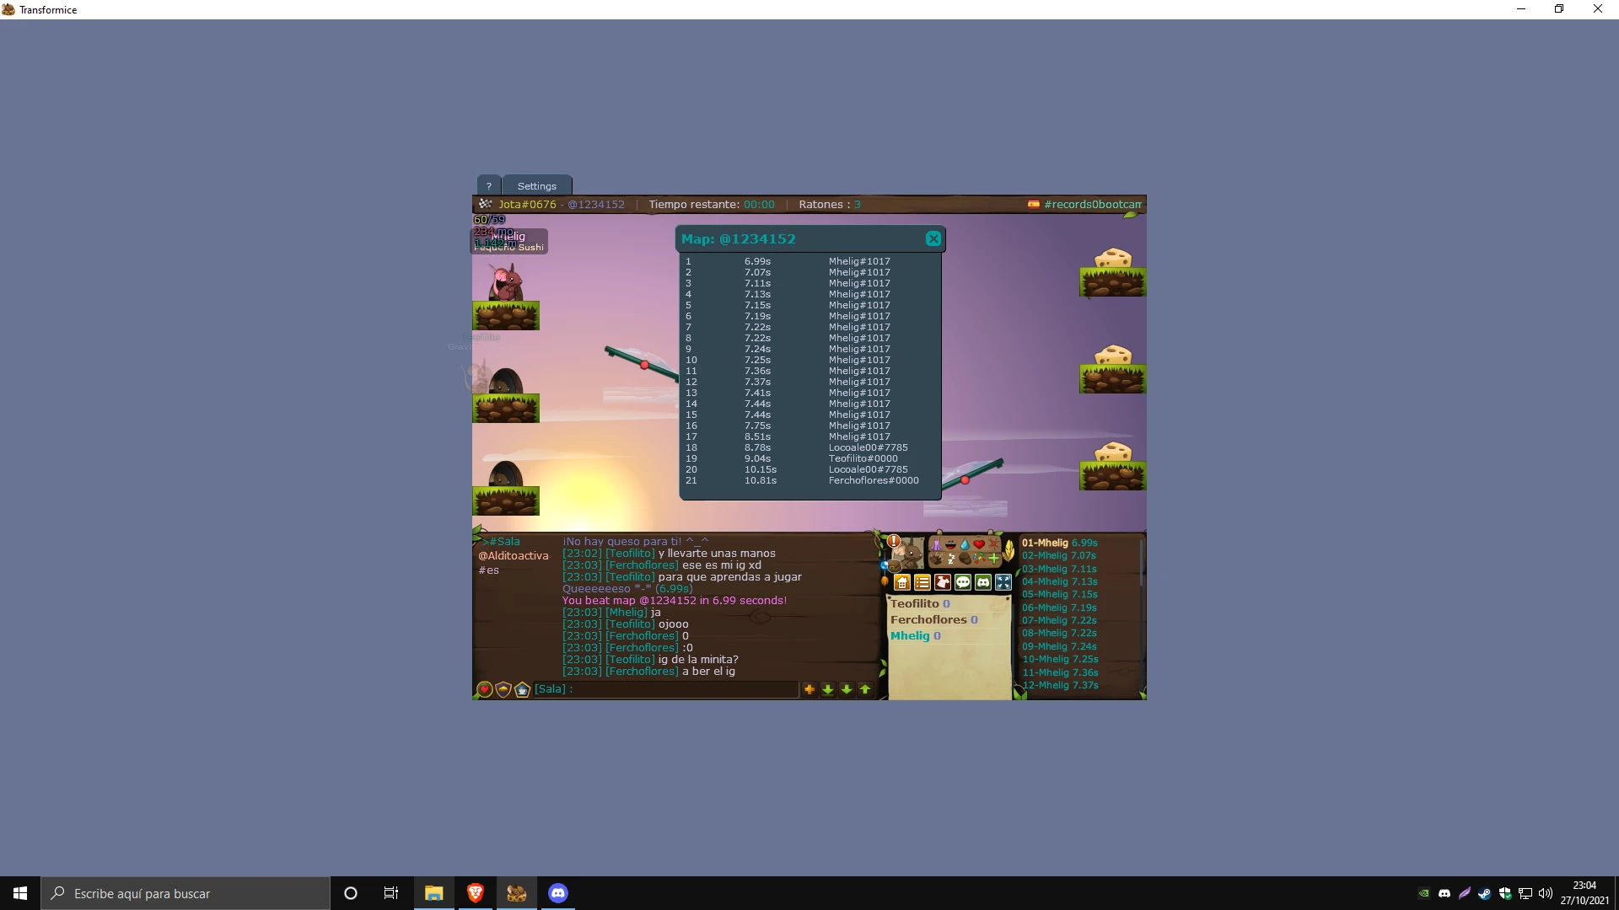The width and height of the screenshot is (1619, 910).
Task: Open the shirt shop icon
Action: [x=943, y=582]
